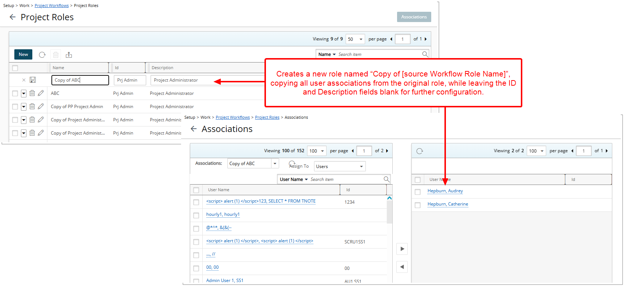The width and height of the screenshot is (627, 289).
Task: Refresh the assigned users list
Action: pos(420,151)
